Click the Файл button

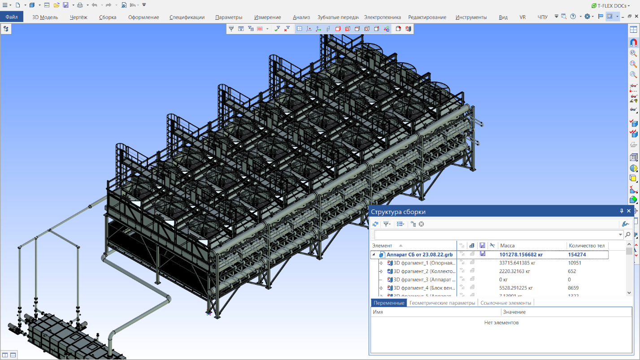click(x=12, y=17)
